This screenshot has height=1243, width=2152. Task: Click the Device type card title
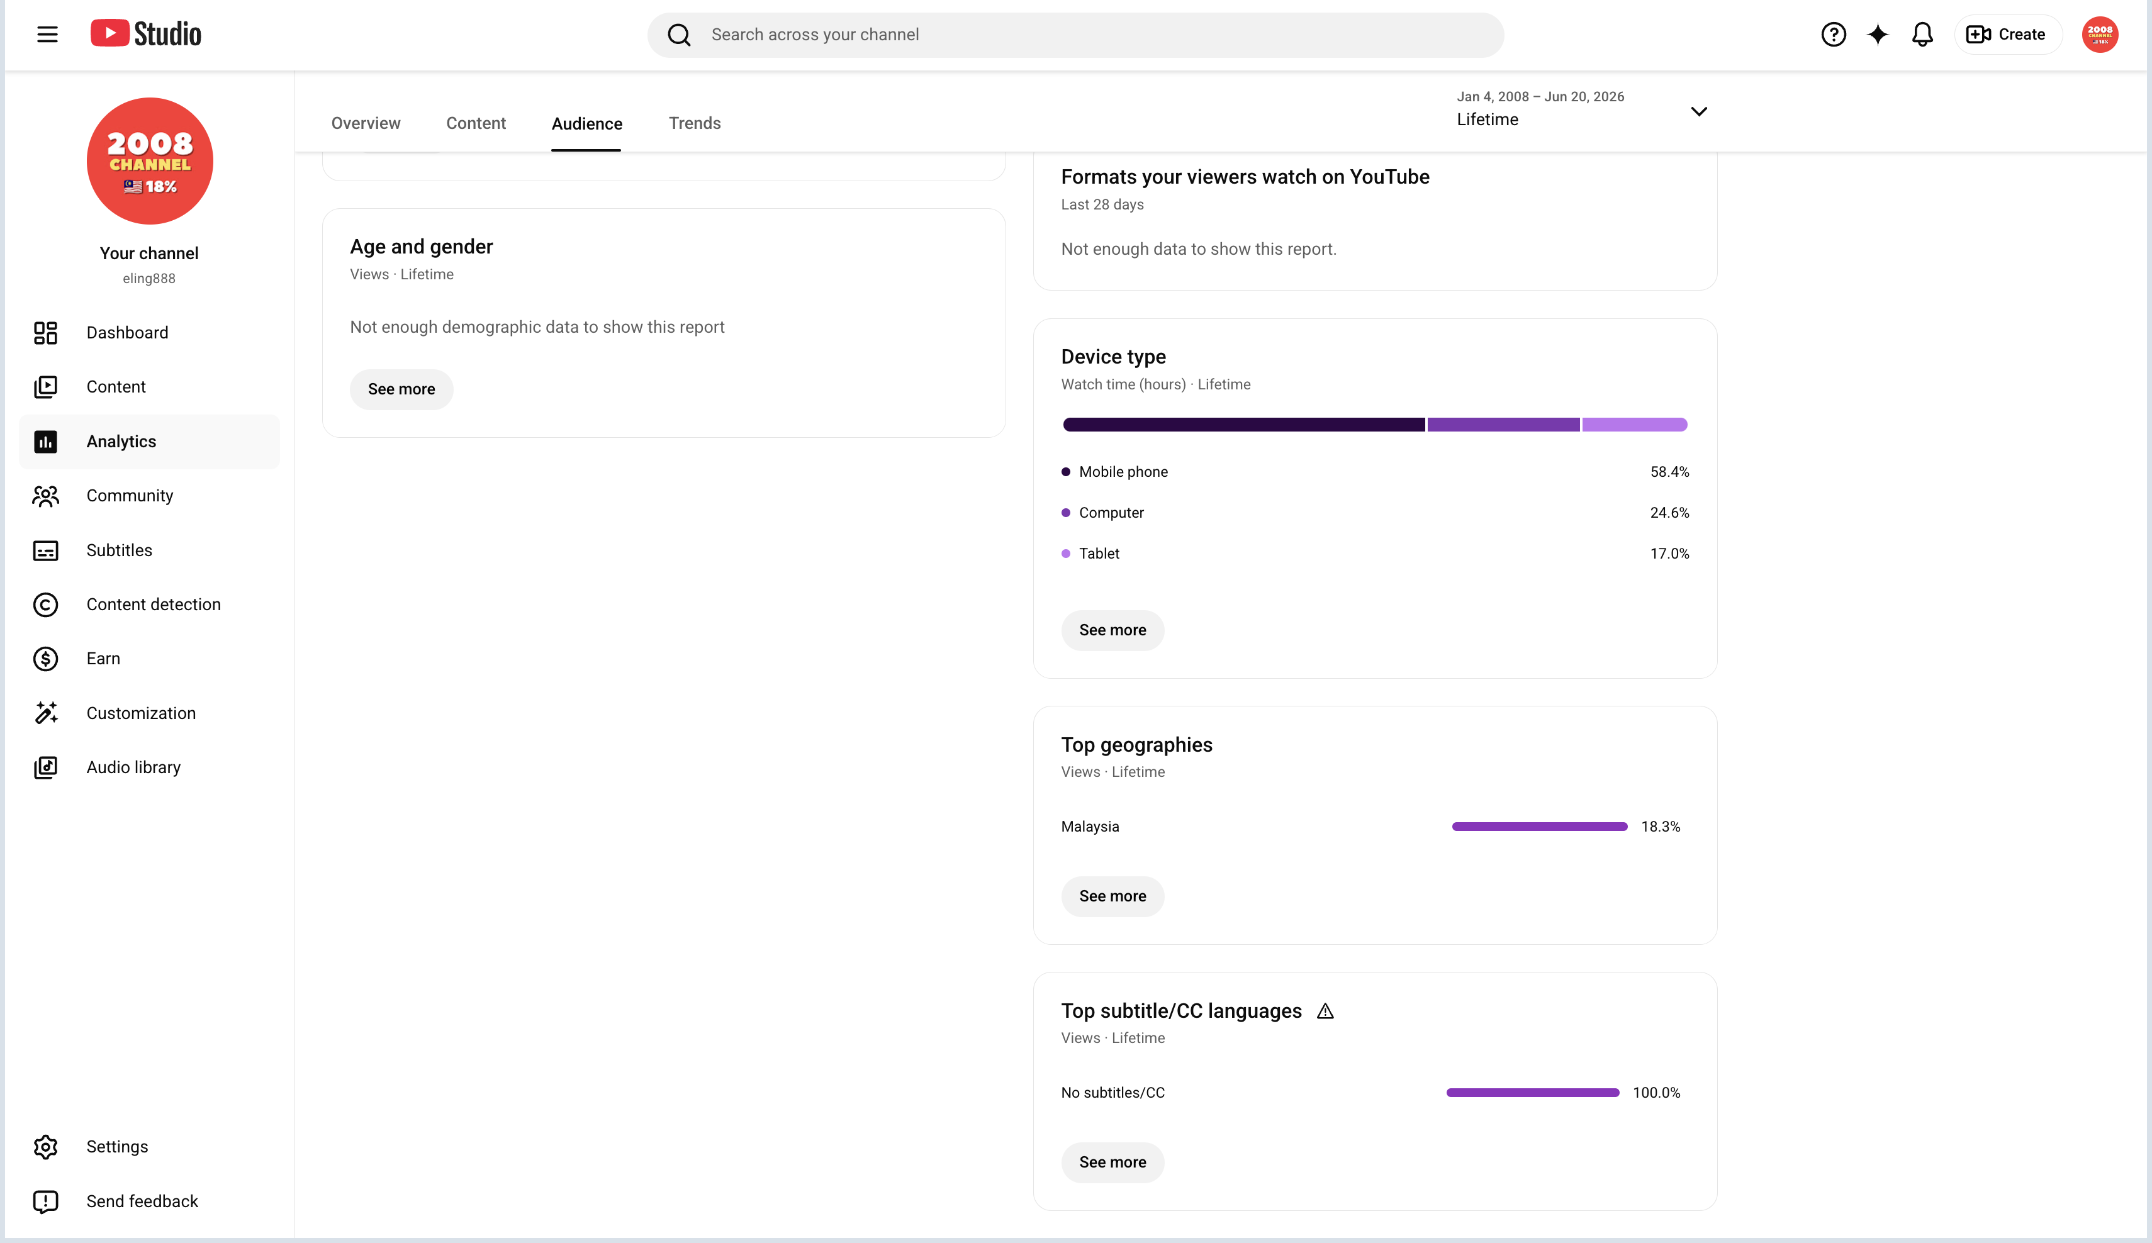point(1112,357)
